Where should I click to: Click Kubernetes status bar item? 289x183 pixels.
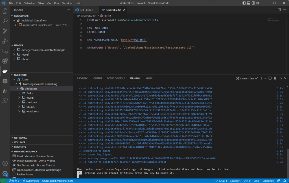[30, 181]
